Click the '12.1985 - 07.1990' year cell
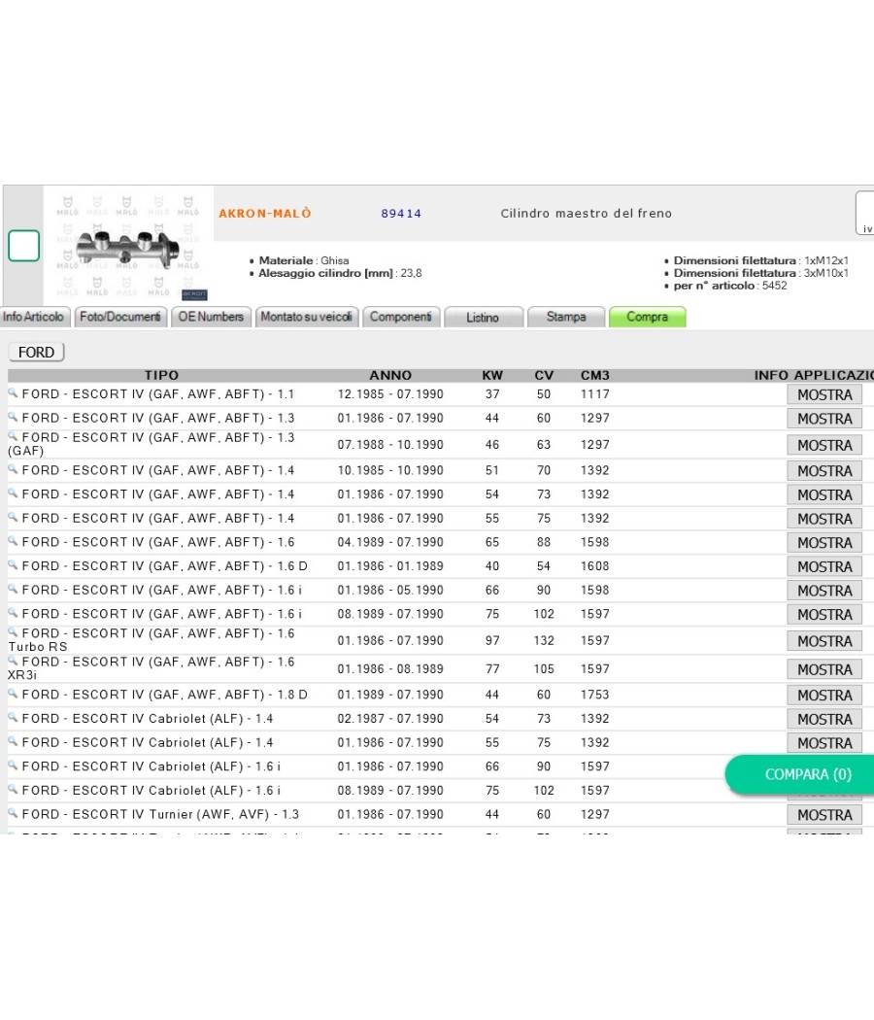 tap(390, 394)
